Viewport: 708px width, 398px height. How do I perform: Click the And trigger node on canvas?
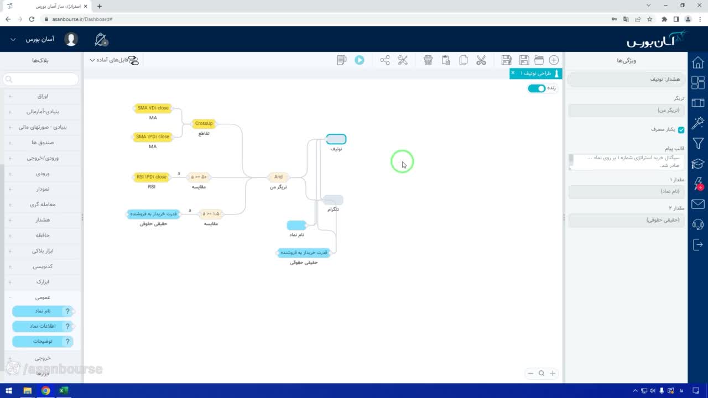[278, 177]
